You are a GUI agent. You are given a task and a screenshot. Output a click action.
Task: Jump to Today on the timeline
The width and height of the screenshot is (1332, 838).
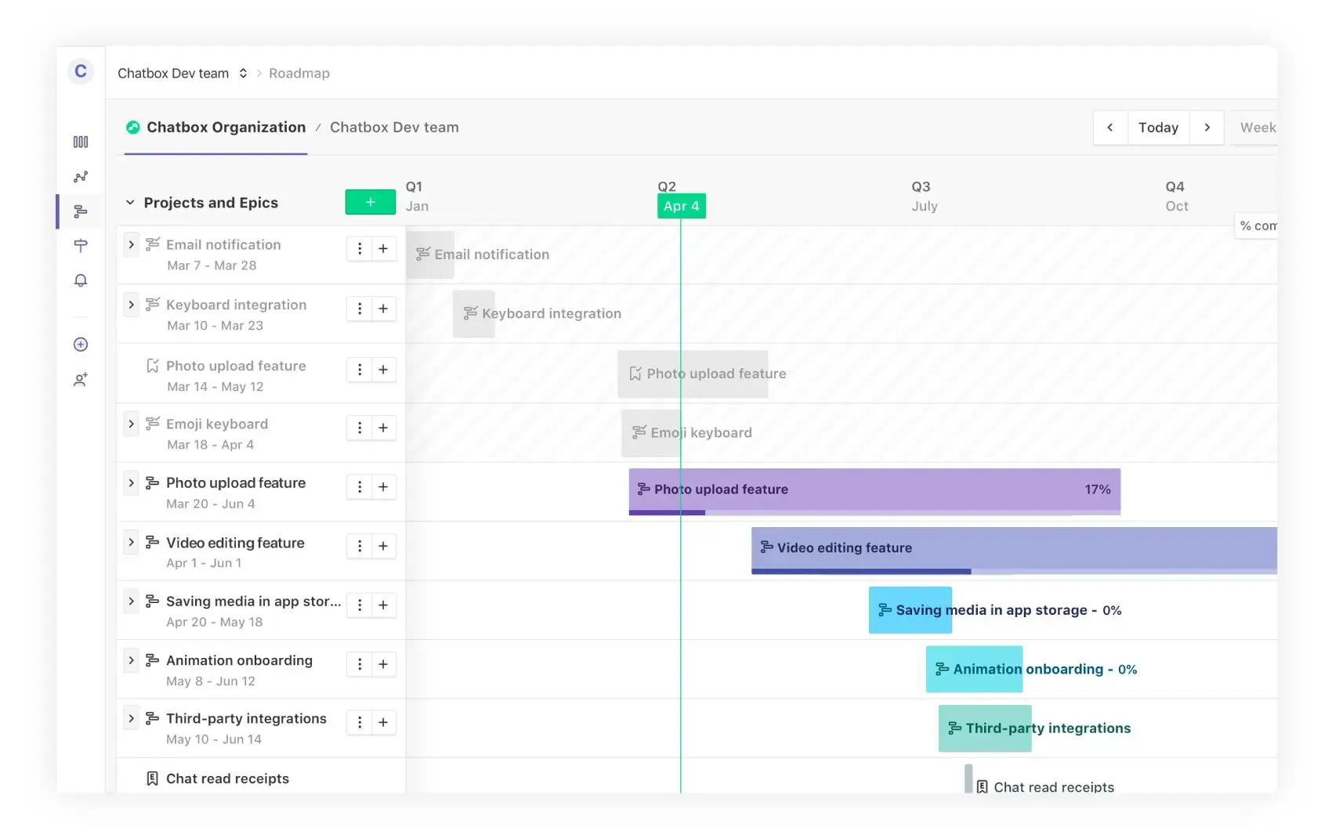(x=1158, y=128)
